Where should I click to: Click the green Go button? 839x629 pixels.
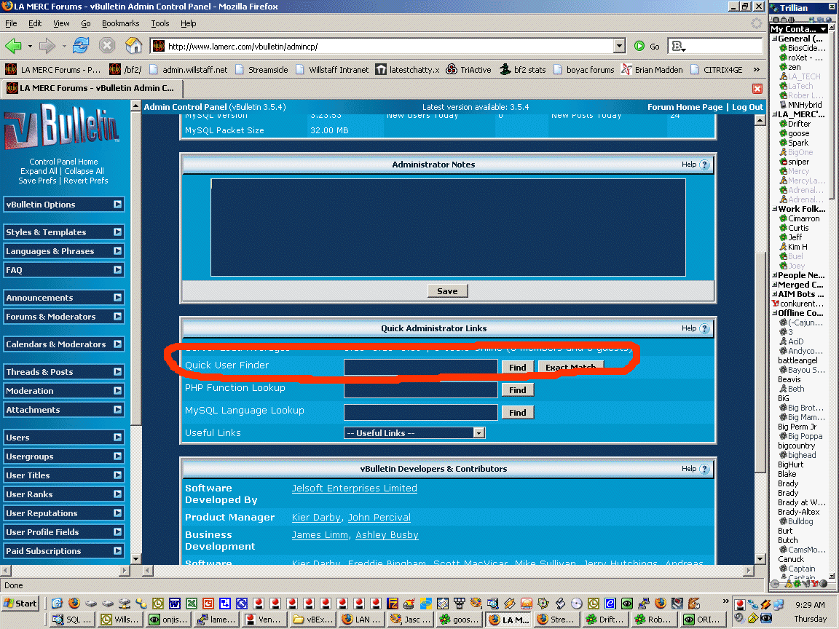647,47
